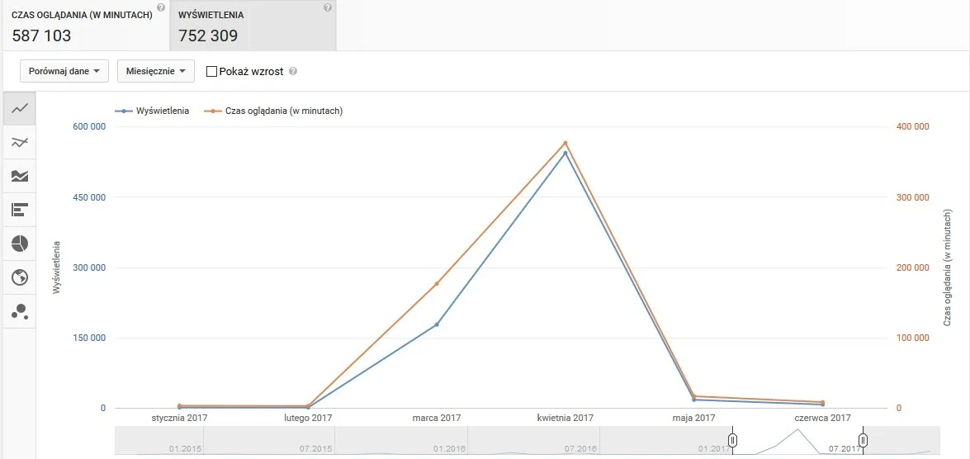Select the line chart view icon
Viewport: 970px width, 459px height.
(x=20, y=109)
